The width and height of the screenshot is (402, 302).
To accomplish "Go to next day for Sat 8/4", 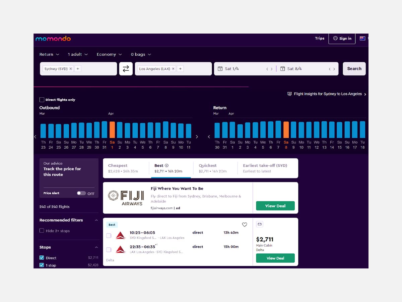I will tap(334, 69).
